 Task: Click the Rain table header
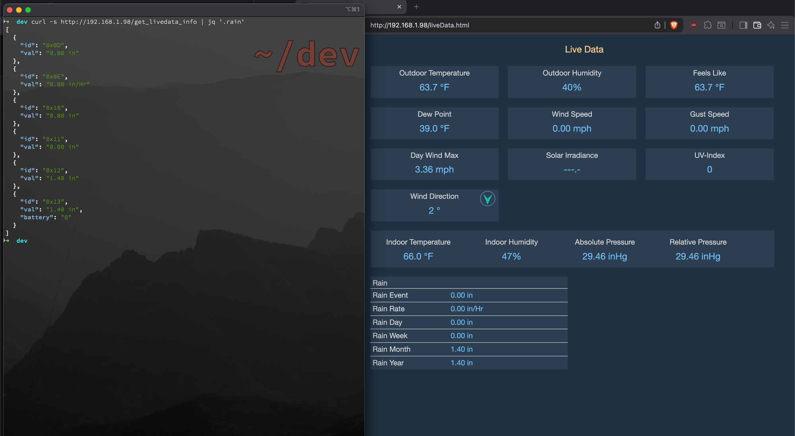[468, 283]
